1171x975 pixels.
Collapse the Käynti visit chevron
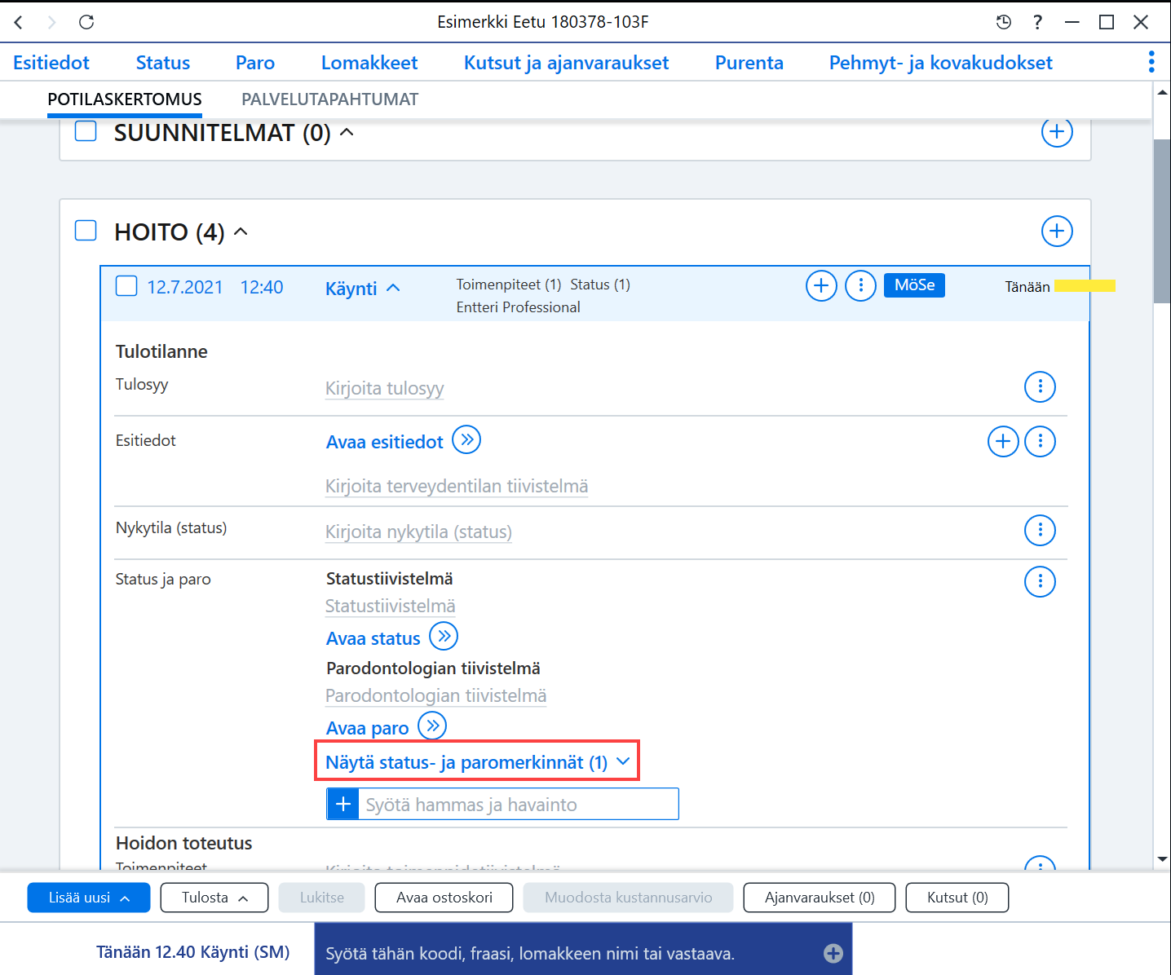393,288
